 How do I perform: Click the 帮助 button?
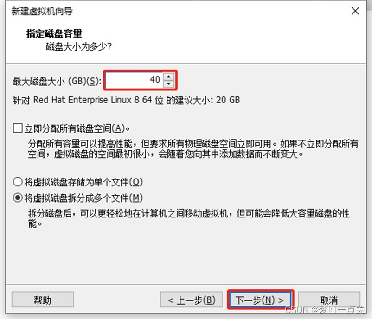(x=43, y=300)
